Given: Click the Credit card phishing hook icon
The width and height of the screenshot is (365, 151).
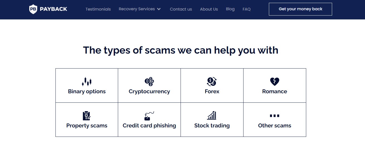Looking at the screenshot, I should click(x=149, y=116).
